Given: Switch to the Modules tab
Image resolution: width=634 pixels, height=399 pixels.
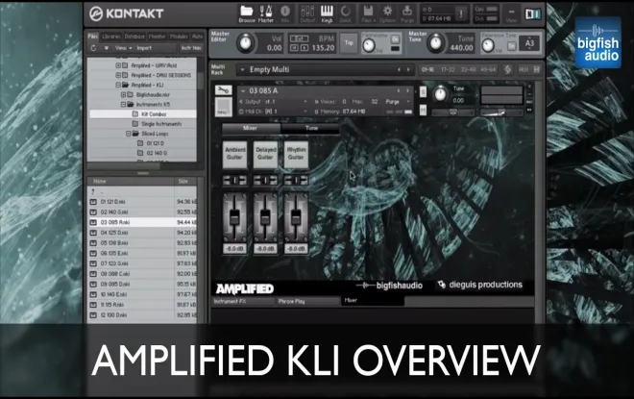Looking at the screenshot, I should pos(179,37).
